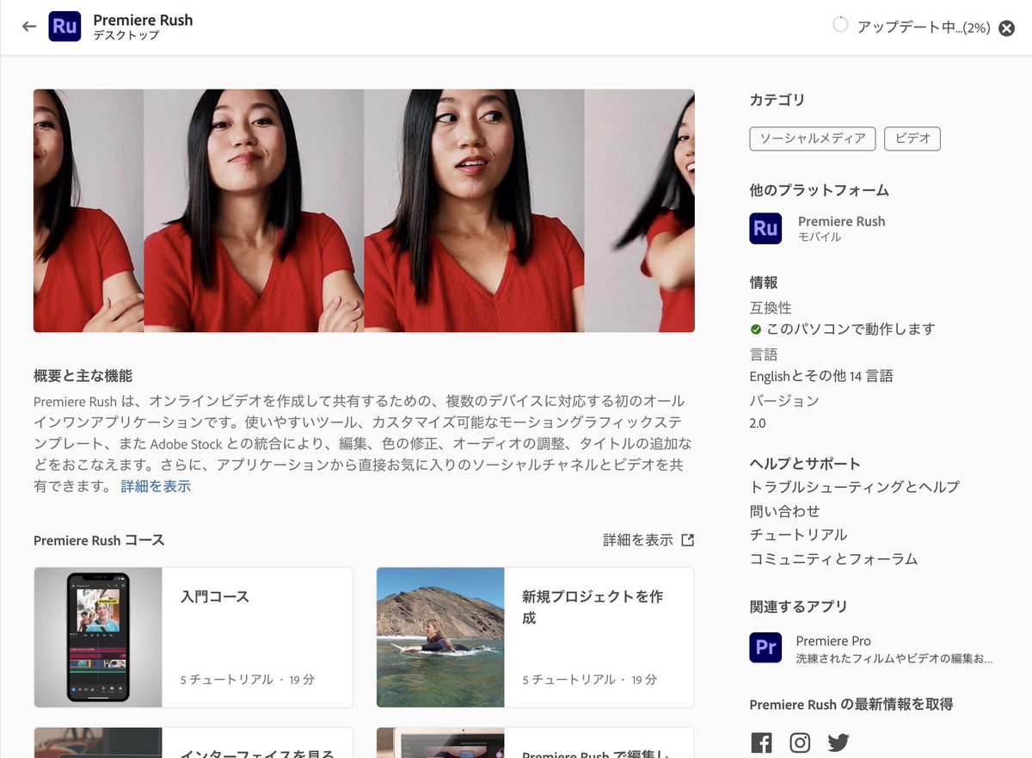Screen dimensions: 1032x758
Task: Click the version number 2.0
Action: pos(758,423)
